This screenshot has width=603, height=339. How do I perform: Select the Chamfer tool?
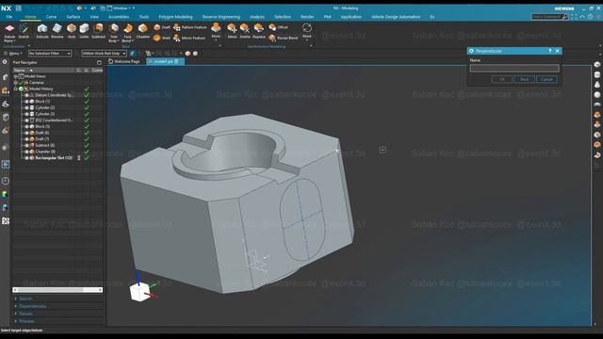[x=142, y=31]
